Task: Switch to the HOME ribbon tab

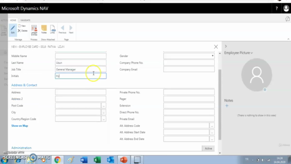Action: (13, 20)
